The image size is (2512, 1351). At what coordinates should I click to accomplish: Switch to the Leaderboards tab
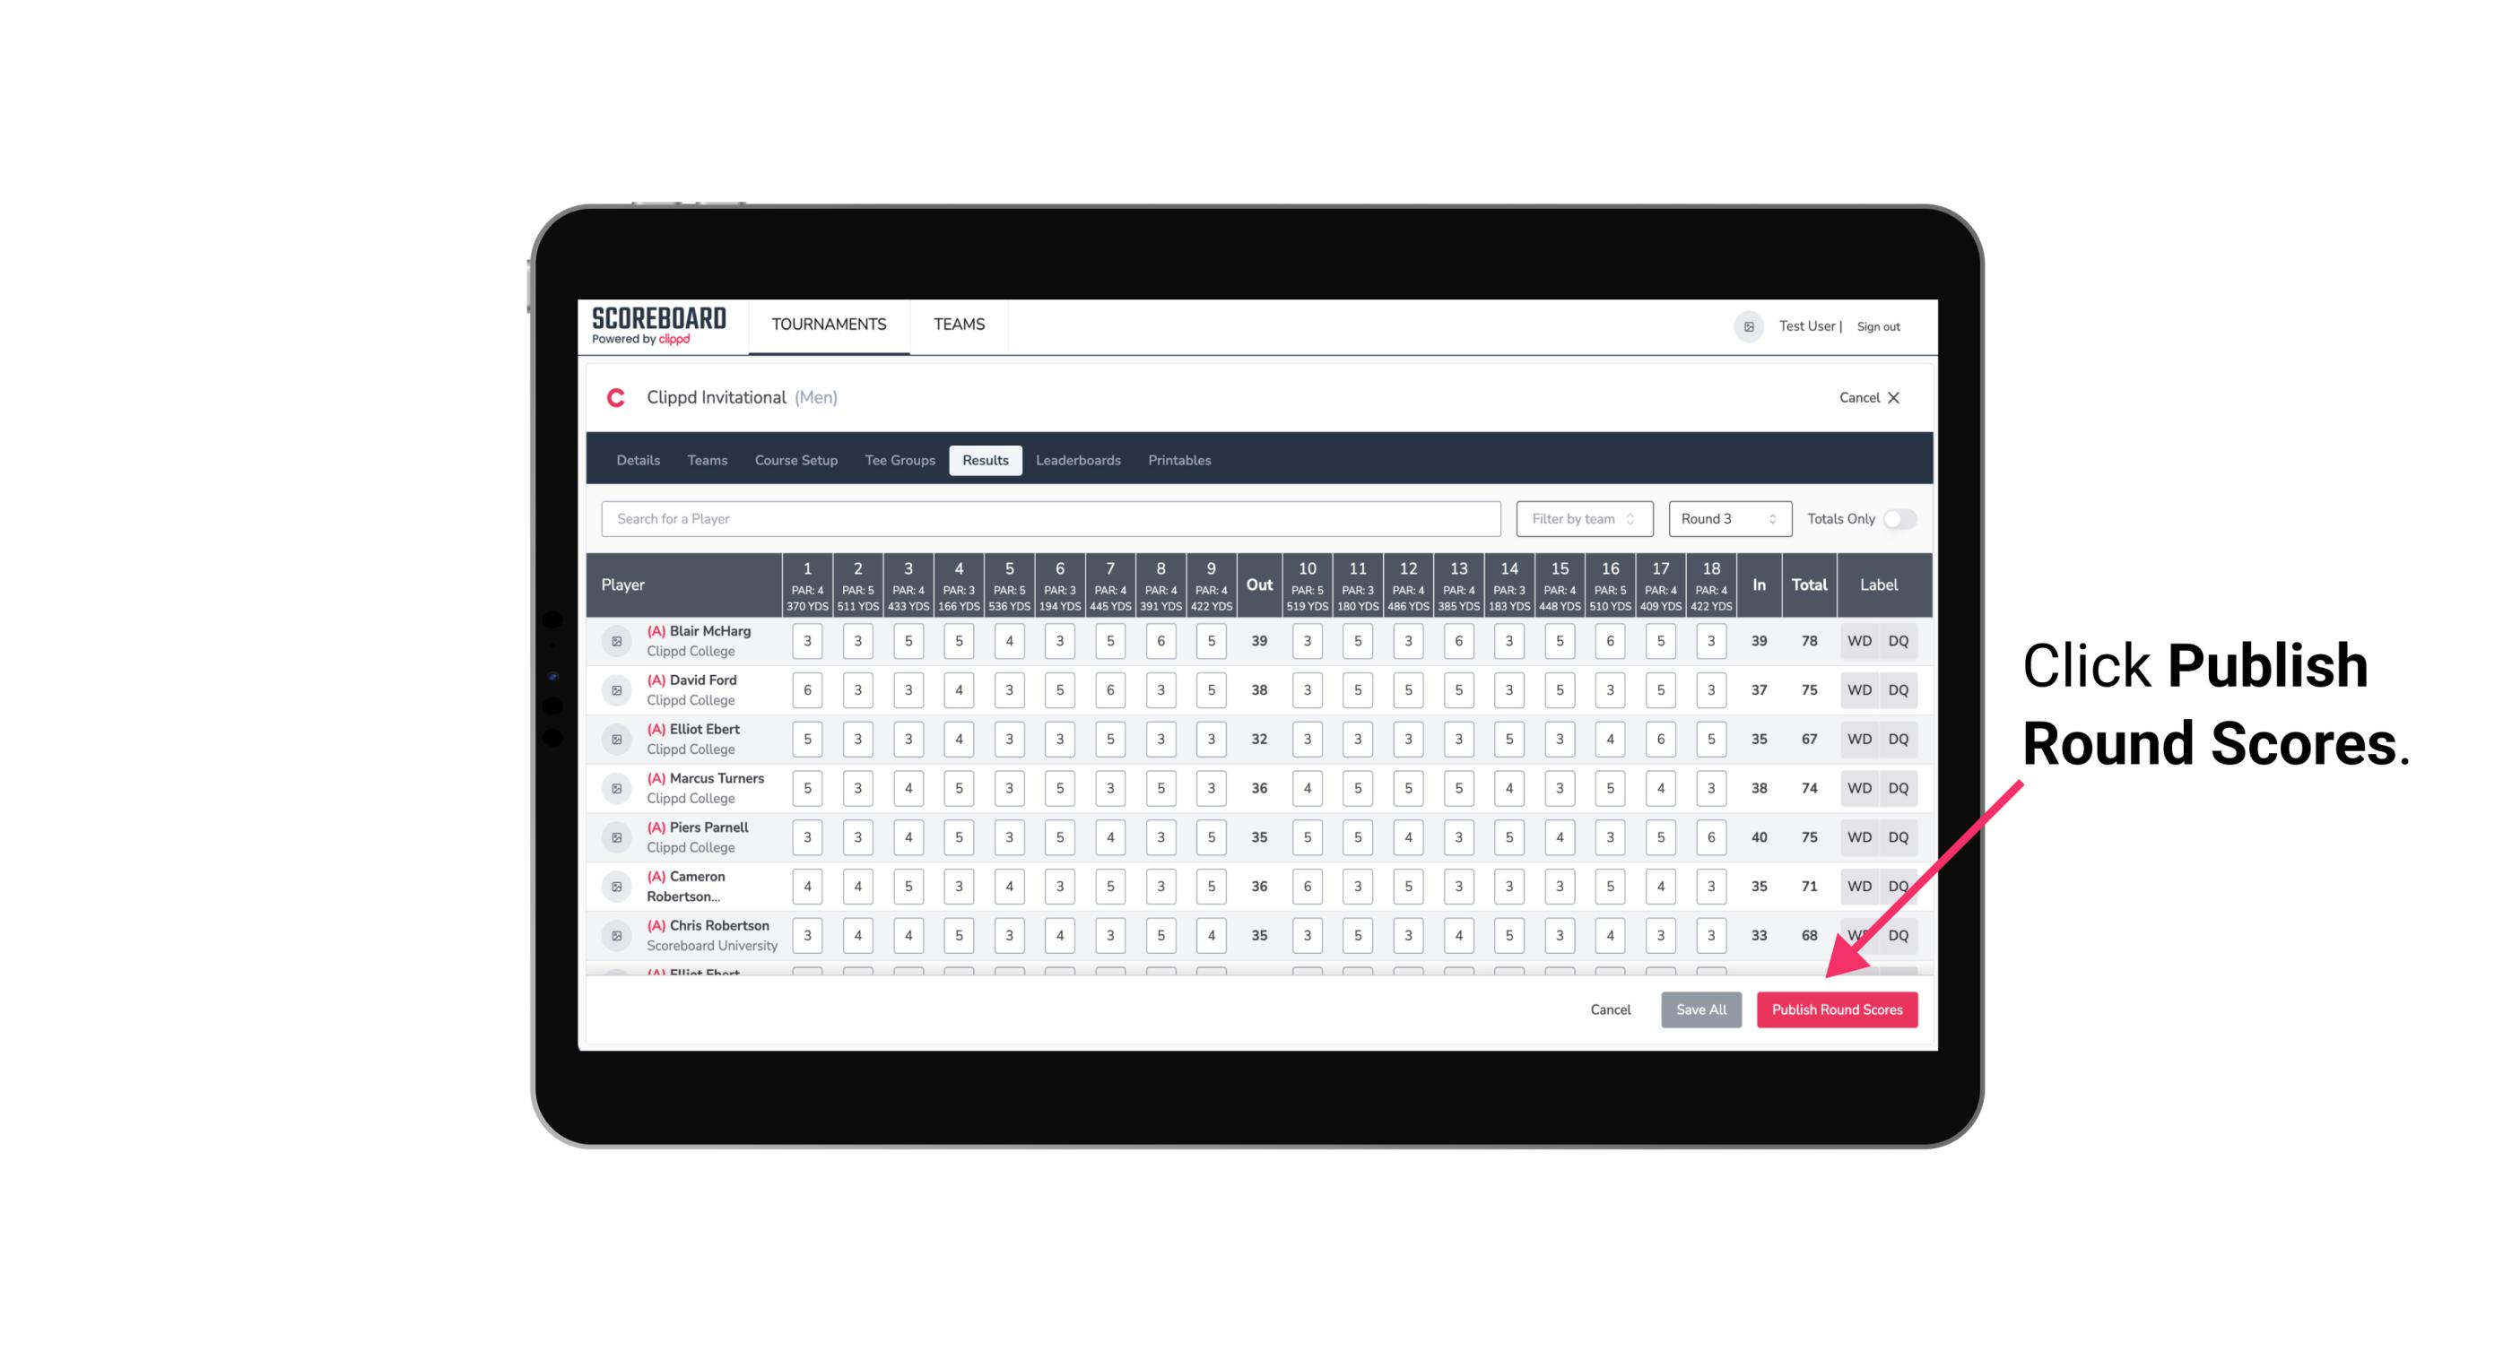point(1080,459)
